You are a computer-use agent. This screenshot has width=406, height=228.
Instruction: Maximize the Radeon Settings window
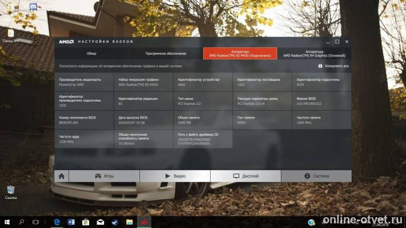coord(337,42)
